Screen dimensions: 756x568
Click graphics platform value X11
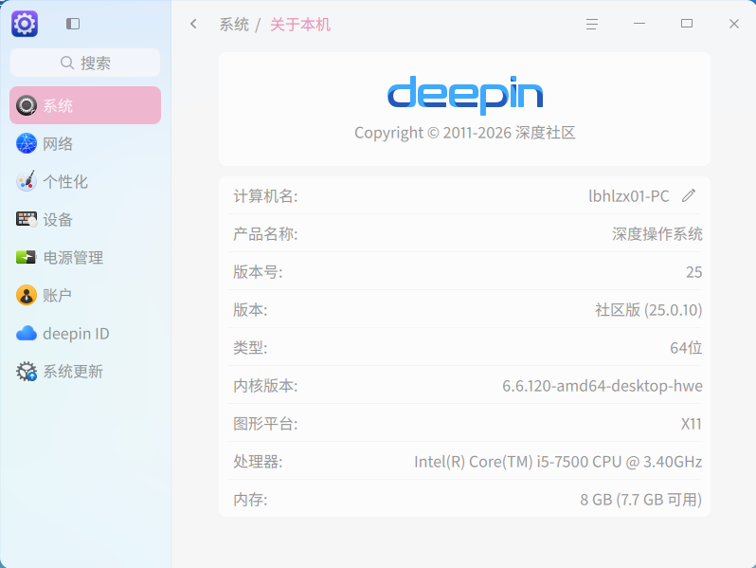[x=692, y=424]
